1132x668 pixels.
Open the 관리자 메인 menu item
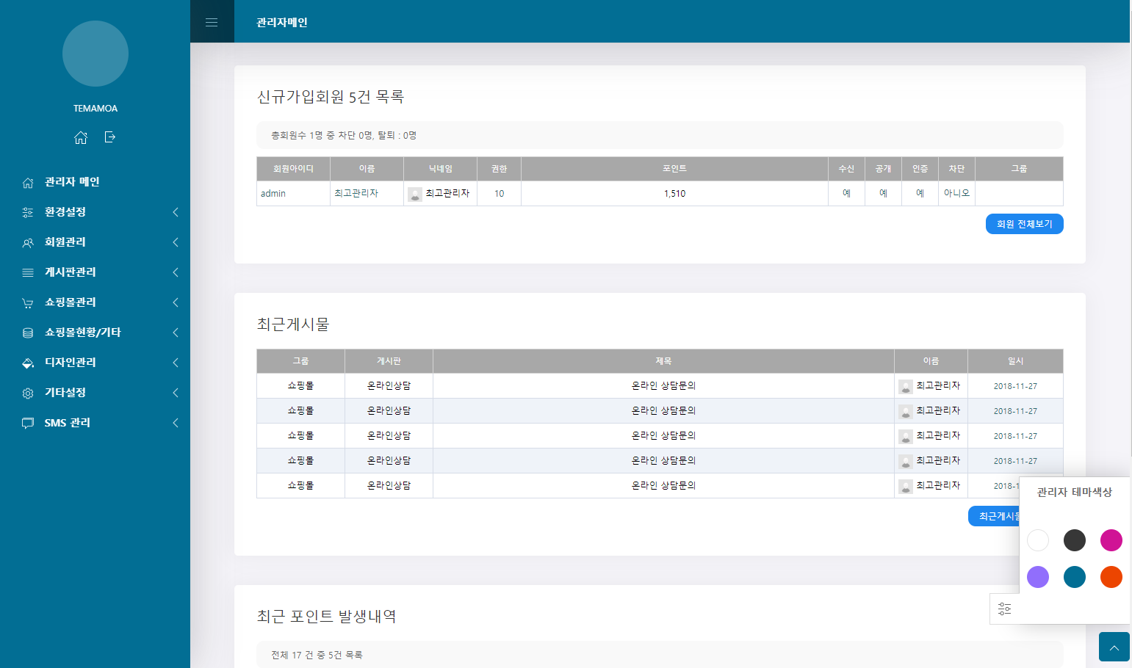(x=72, y=182)
